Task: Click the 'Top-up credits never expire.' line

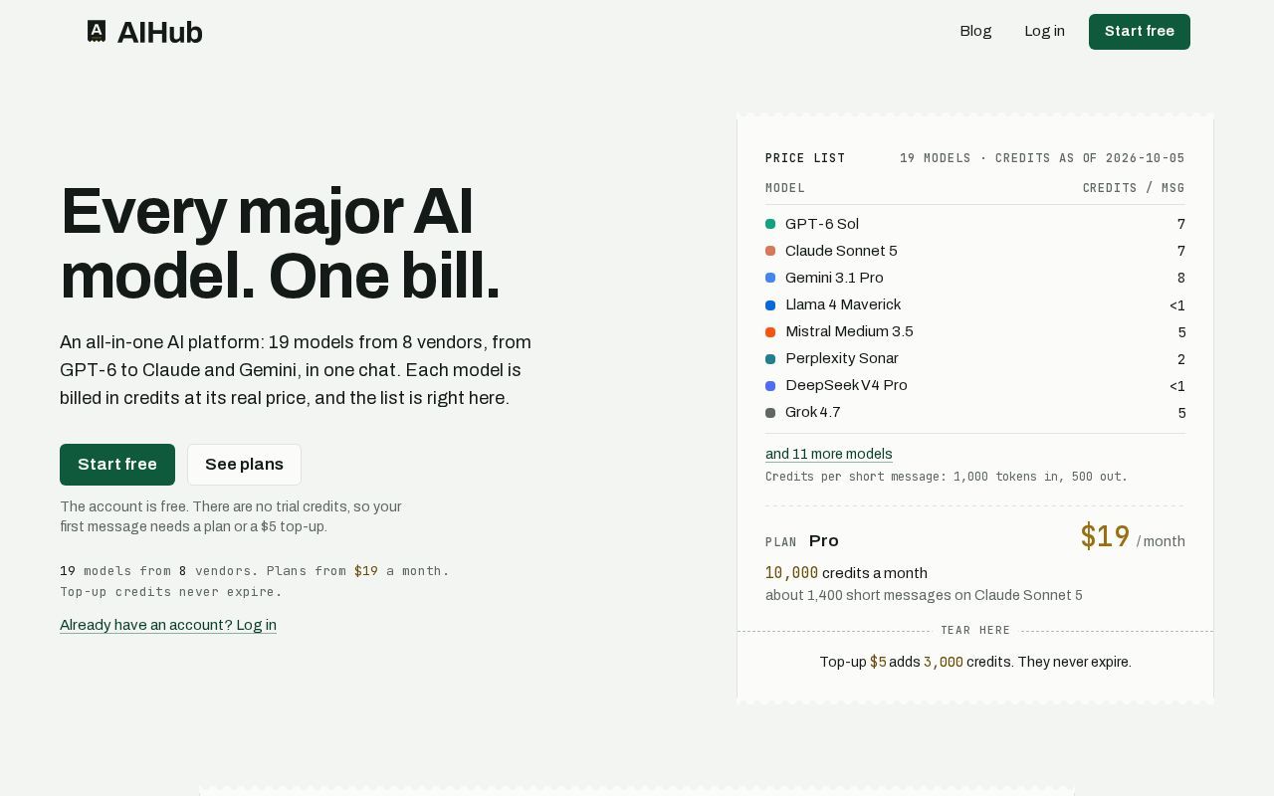Action: pyautogui.click(x=171, y=591)
